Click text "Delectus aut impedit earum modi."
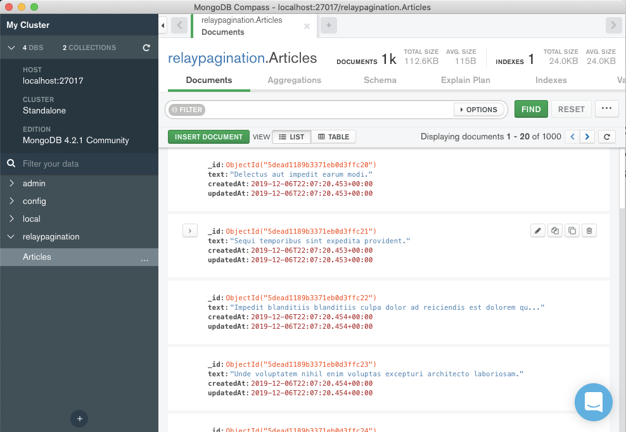Viewport: 626px width, 432px height. coord(302,174)
